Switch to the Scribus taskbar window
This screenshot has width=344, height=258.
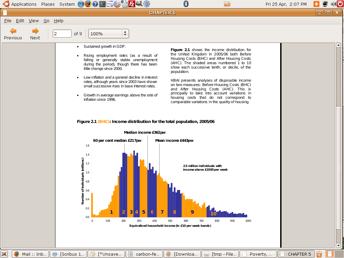tap(69, 254)
